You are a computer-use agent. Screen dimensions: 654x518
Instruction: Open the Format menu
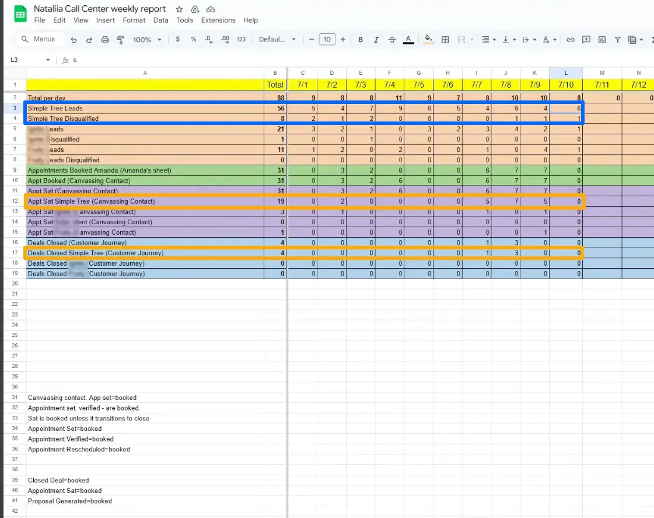(134, 20)
